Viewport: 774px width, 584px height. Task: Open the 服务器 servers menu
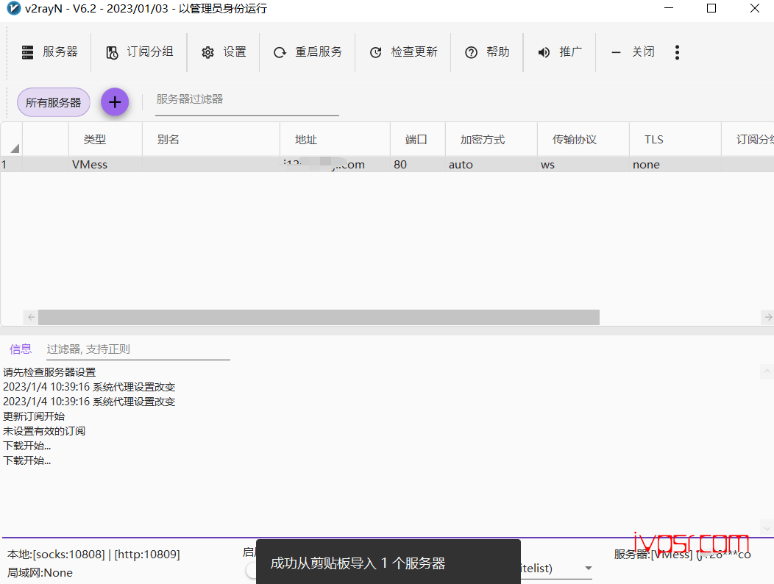[49, 51]
